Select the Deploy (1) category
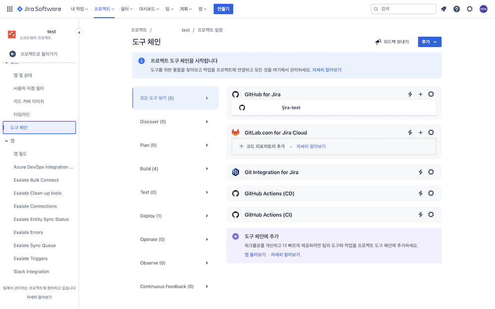 tap(175, 216)
